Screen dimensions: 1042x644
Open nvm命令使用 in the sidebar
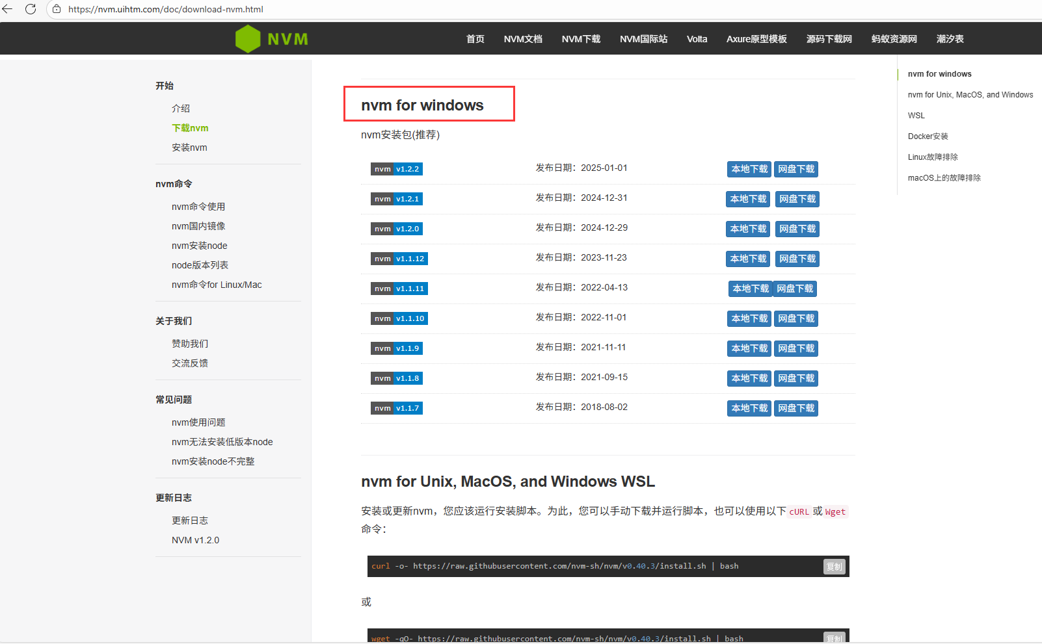198,207
